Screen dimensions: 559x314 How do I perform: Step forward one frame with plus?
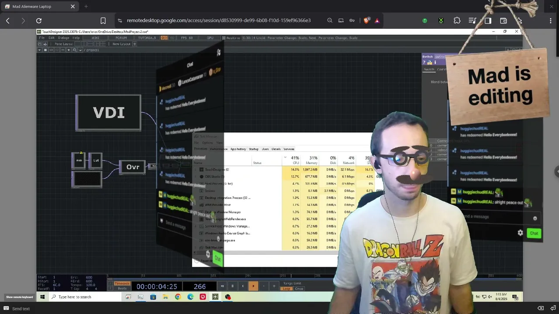tap(274, 286)
